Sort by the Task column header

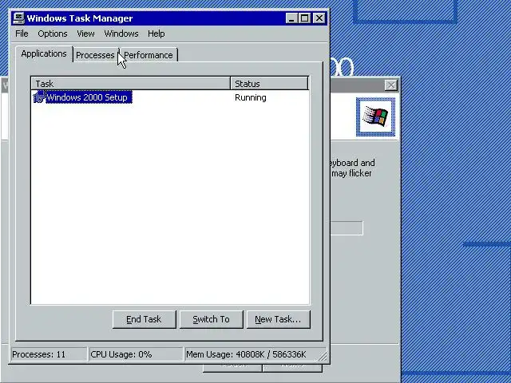[x=131, y=83]
